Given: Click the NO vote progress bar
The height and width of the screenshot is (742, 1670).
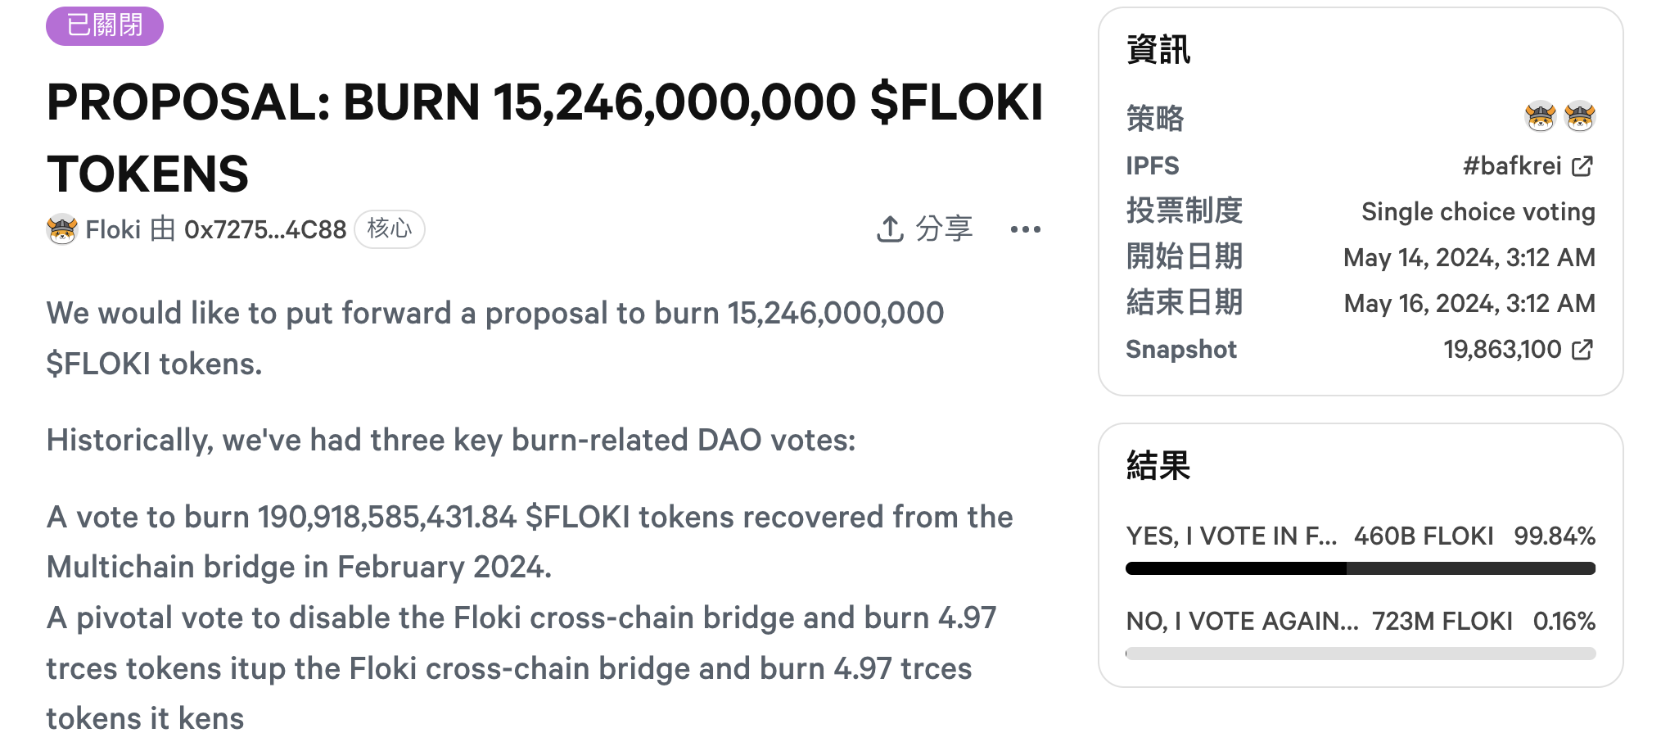Looking at the screenshot, I should pyautogui.click(x=1361, y=654).
